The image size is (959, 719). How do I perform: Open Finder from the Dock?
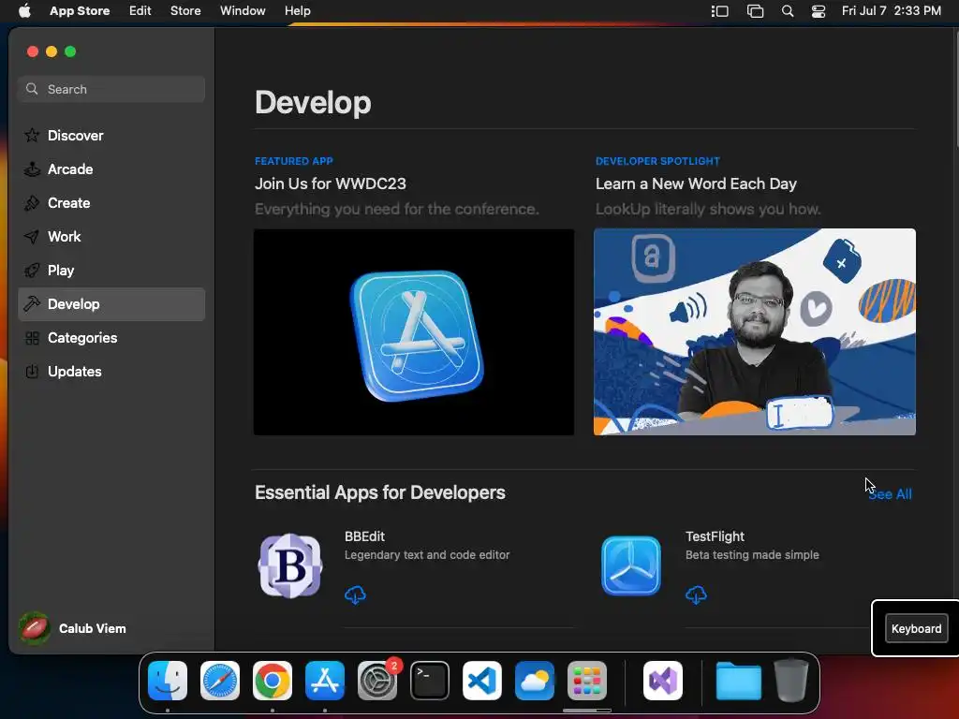168,681
